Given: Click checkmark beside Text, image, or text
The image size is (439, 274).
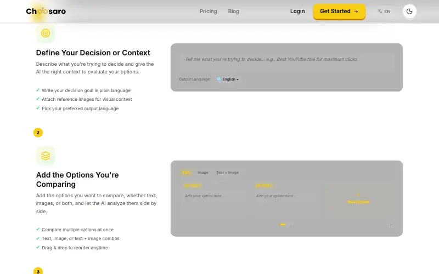Looking at the screenshot, I should pyautogui.click(x=38, y=238).
